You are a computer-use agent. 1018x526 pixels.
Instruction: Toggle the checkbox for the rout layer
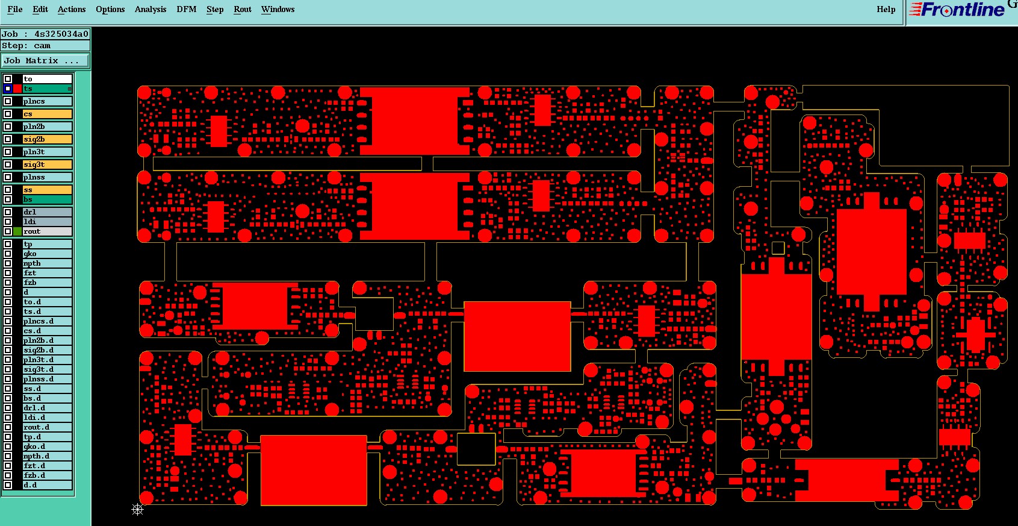coord(8,231)
